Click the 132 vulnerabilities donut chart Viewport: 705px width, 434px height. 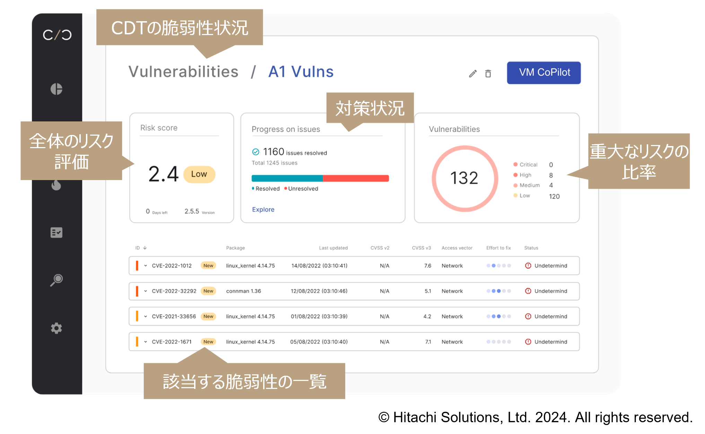point(465,179)
